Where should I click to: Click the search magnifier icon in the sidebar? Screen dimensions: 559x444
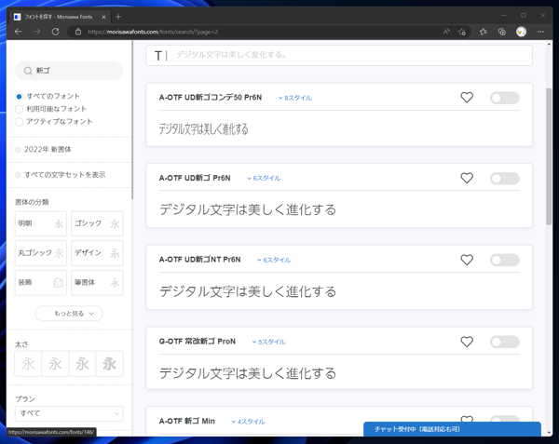click(28, 71)
